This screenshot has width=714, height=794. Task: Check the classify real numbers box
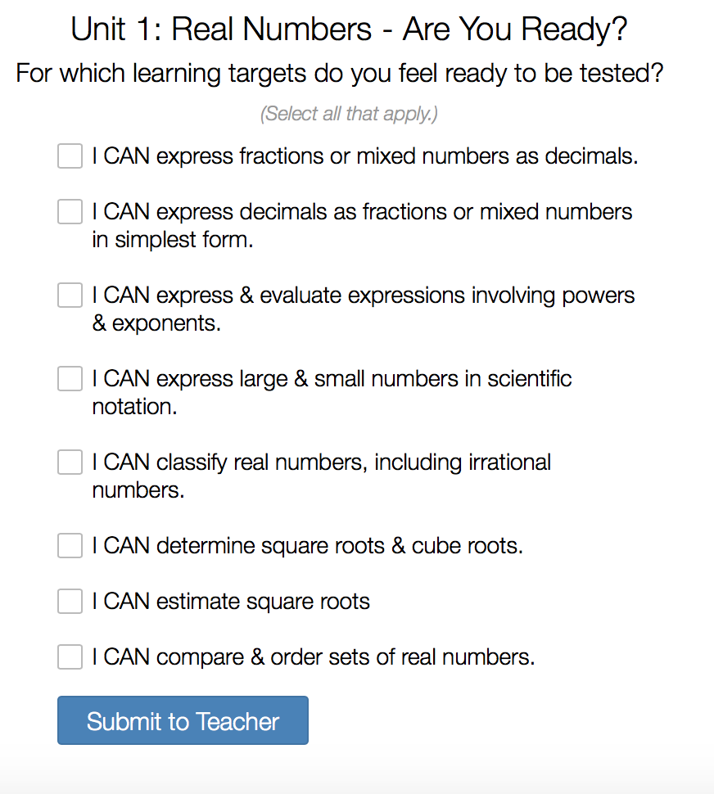click(x=70, y=462)
